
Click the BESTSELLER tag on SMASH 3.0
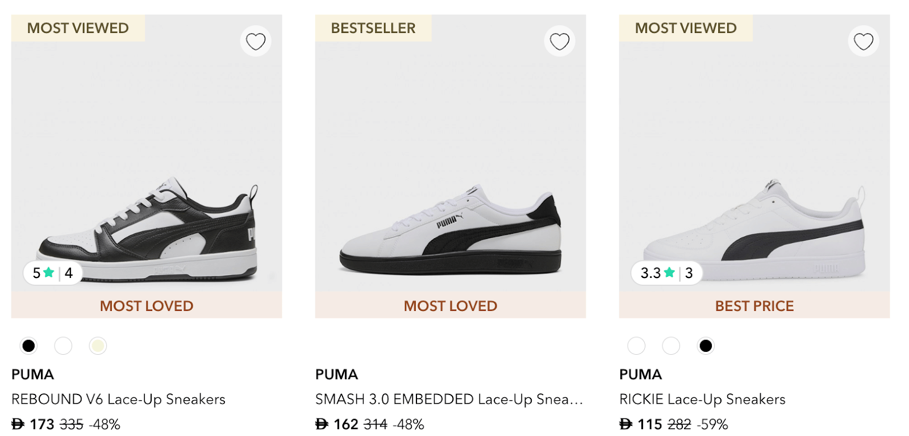[373, 28]
